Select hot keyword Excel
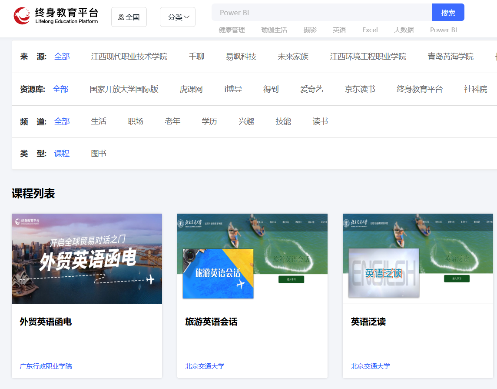 pyautogui.click(x=370, y=30)
